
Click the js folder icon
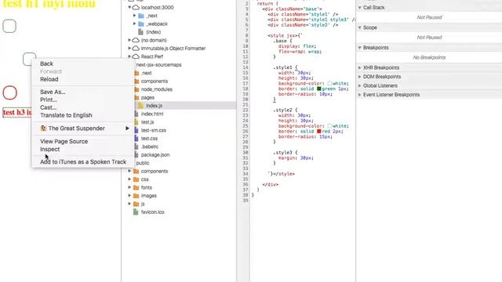click(x=136, y=204)
